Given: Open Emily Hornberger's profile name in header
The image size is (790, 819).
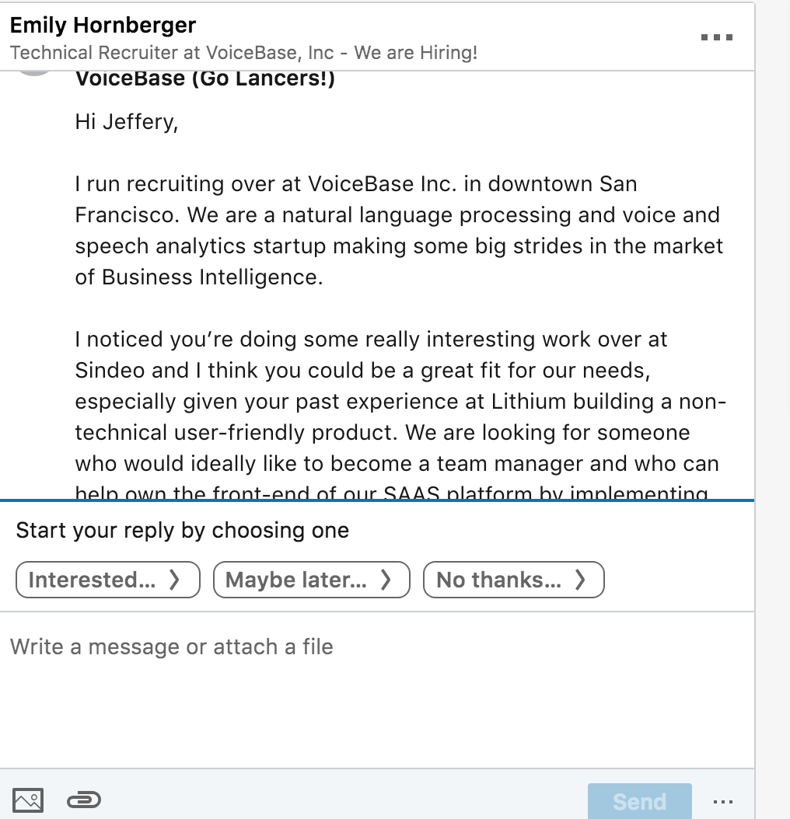Looking at the screenshot, I should point(103,26).
